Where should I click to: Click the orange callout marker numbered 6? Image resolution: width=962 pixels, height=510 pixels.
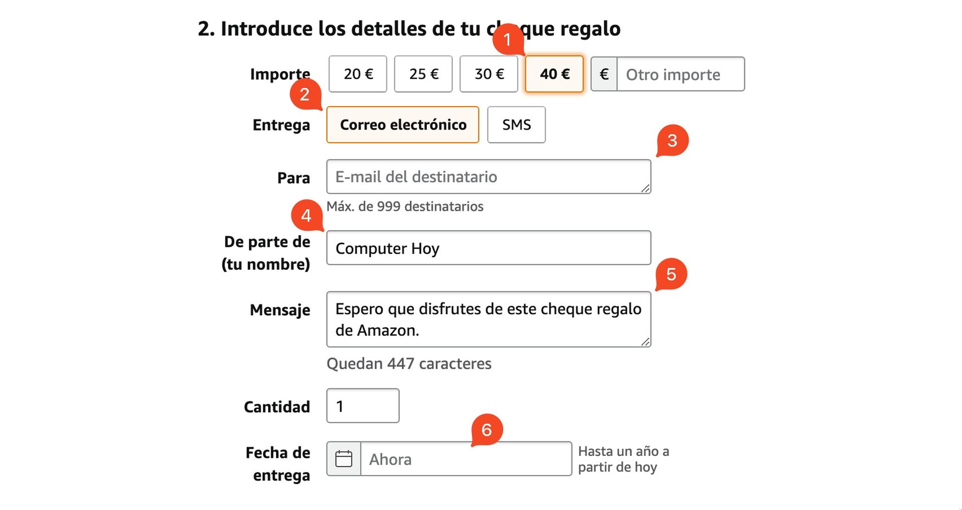point(487,429)
